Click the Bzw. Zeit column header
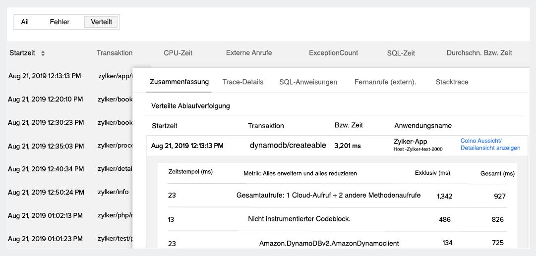 pos(349,125)
